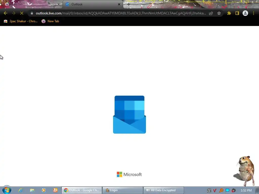Viewport: 259px width, 194px height.
Task: Click the blue monitor tray icon
Action: coord(227,190)
